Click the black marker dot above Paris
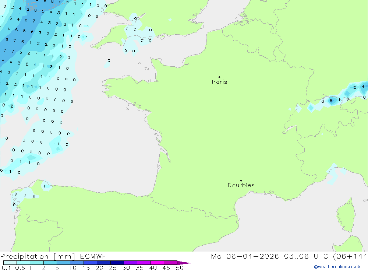 (219, 77)
